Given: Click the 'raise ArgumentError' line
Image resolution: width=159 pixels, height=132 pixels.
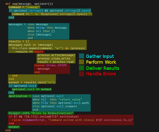Looking at the screenshot, I should 73,120.
